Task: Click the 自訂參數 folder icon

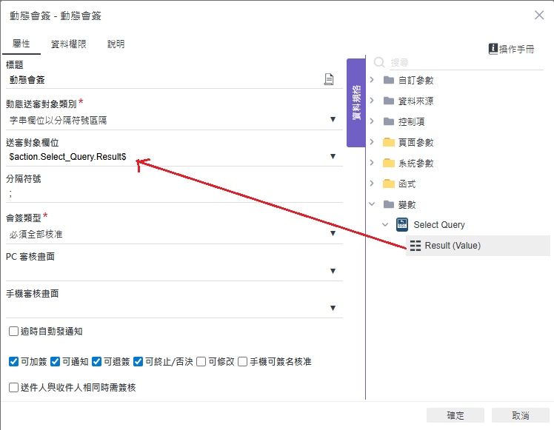Action: [389, 80]
